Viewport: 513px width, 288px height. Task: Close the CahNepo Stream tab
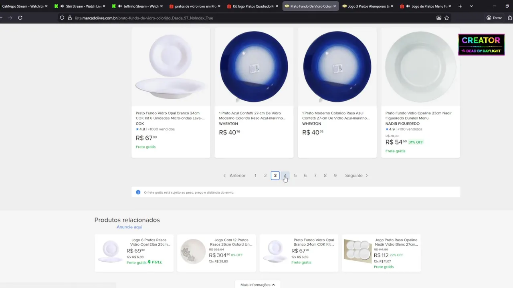46,6
